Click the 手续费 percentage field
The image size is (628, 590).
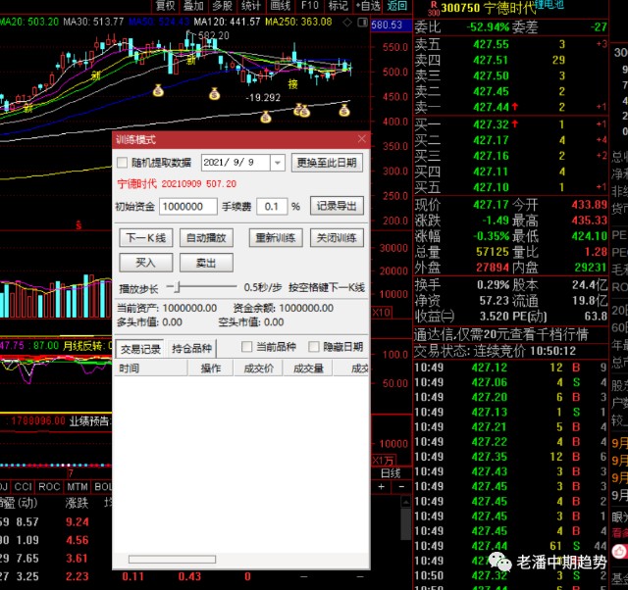[x=272, y=207]
